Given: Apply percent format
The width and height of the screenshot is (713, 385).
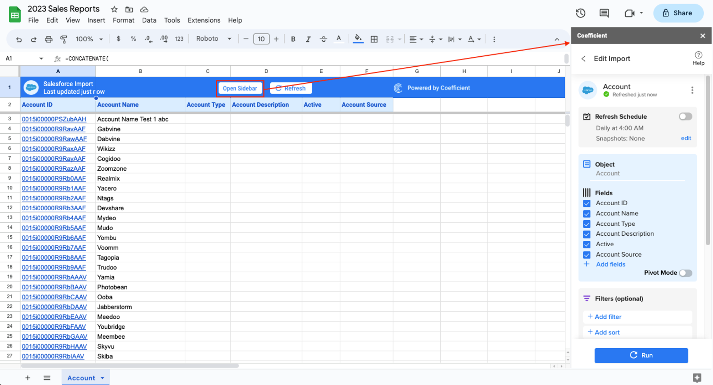Looking at the screenshot, I should 133,39.
